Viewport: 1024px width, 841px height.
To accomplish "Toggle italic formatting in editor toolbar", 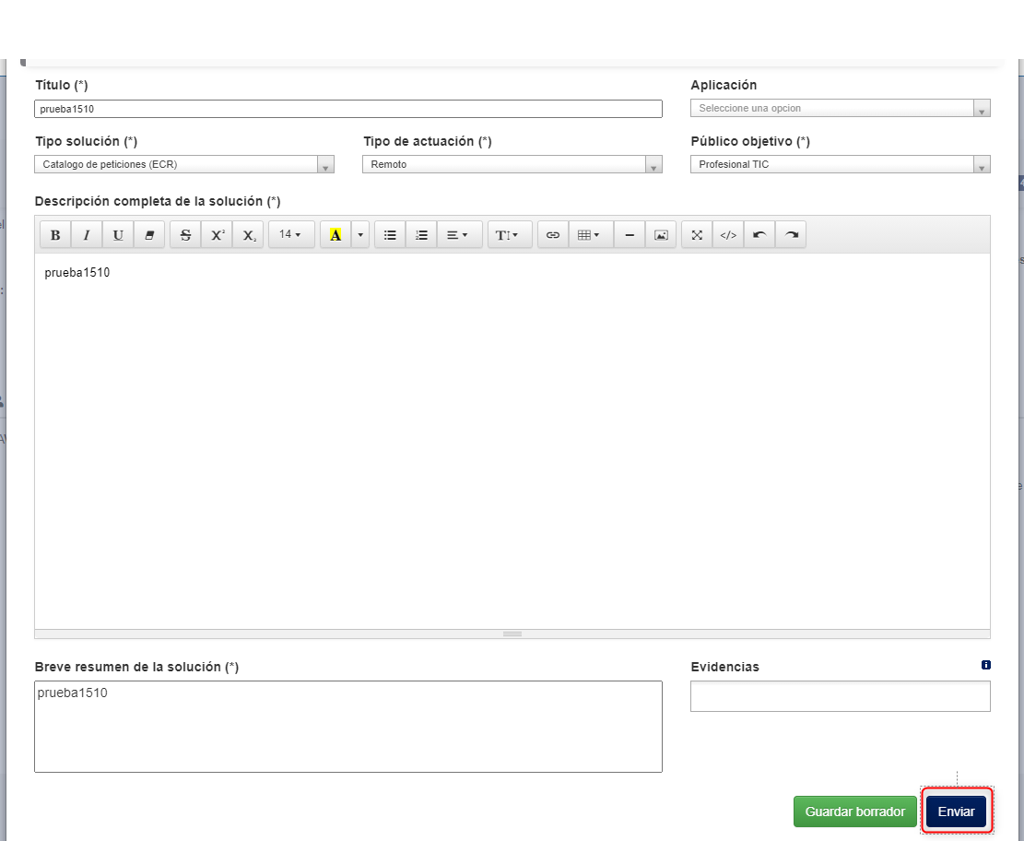I will (x=87, y=234).
